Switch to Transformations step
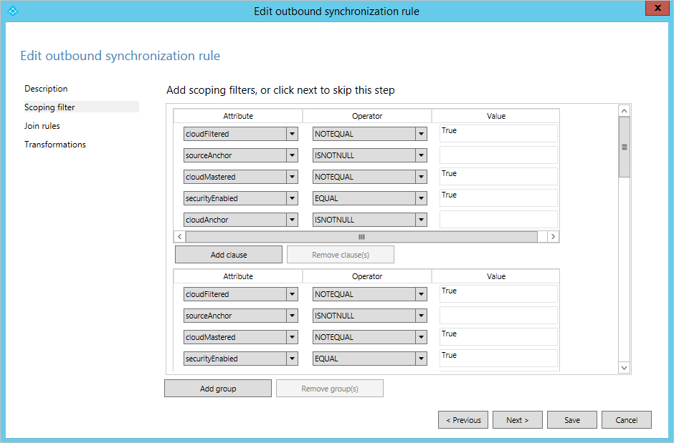The width and height of the screenshot is (674, 443). click(x=55, y=145)
